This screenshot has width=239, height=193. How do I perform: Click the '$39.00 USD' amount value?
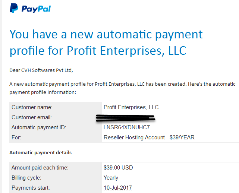click(118, 168)
